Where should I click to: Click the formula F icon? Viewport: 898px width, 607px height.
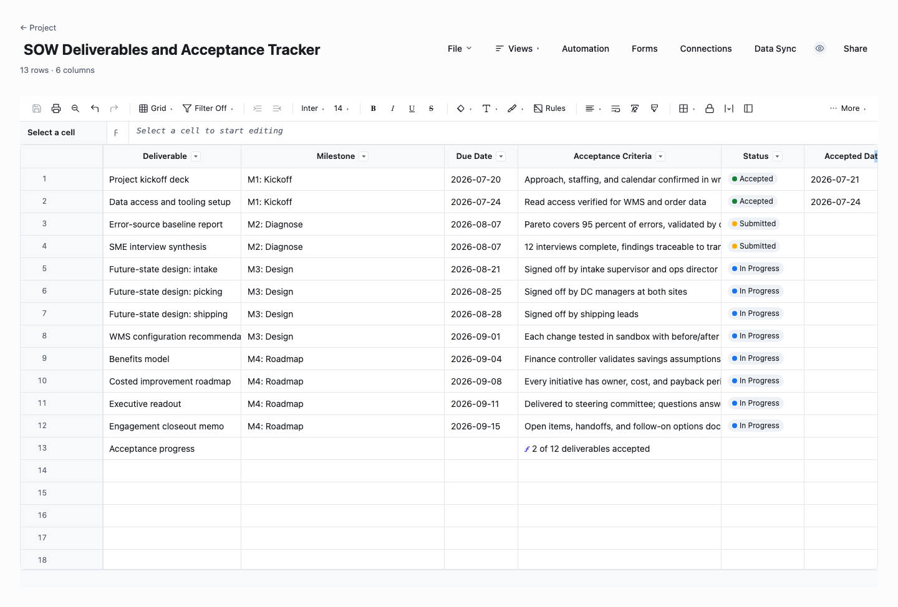(116, 133)
